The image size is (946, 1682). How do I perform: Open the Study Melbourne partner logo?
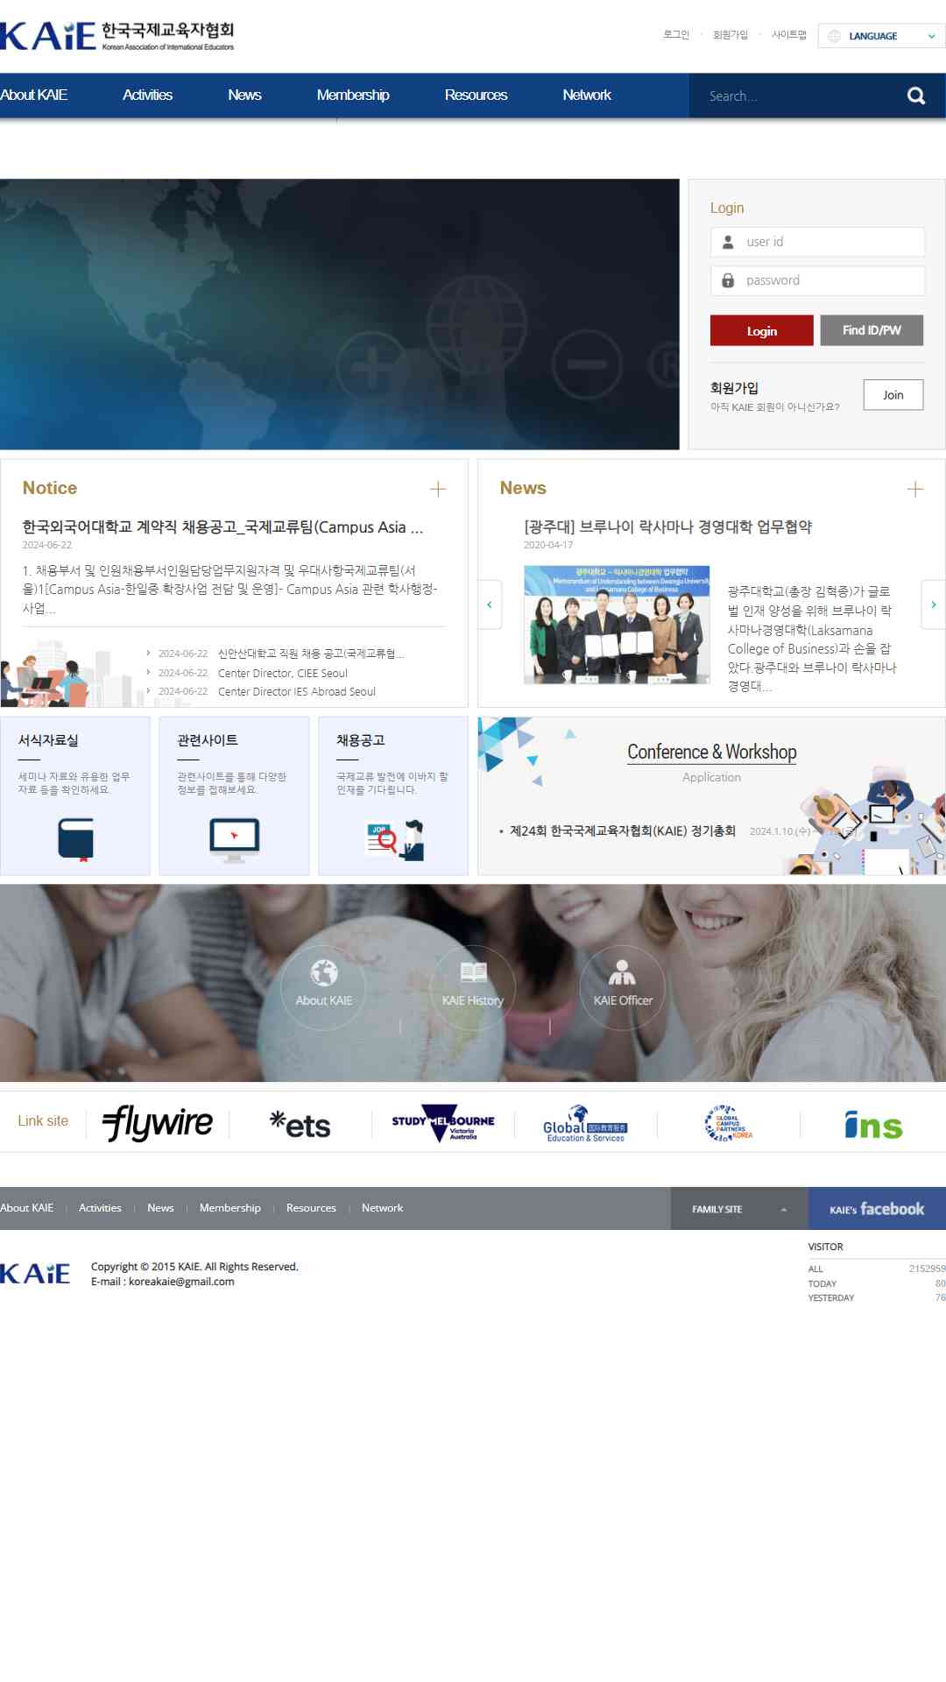pos(443,1123)
